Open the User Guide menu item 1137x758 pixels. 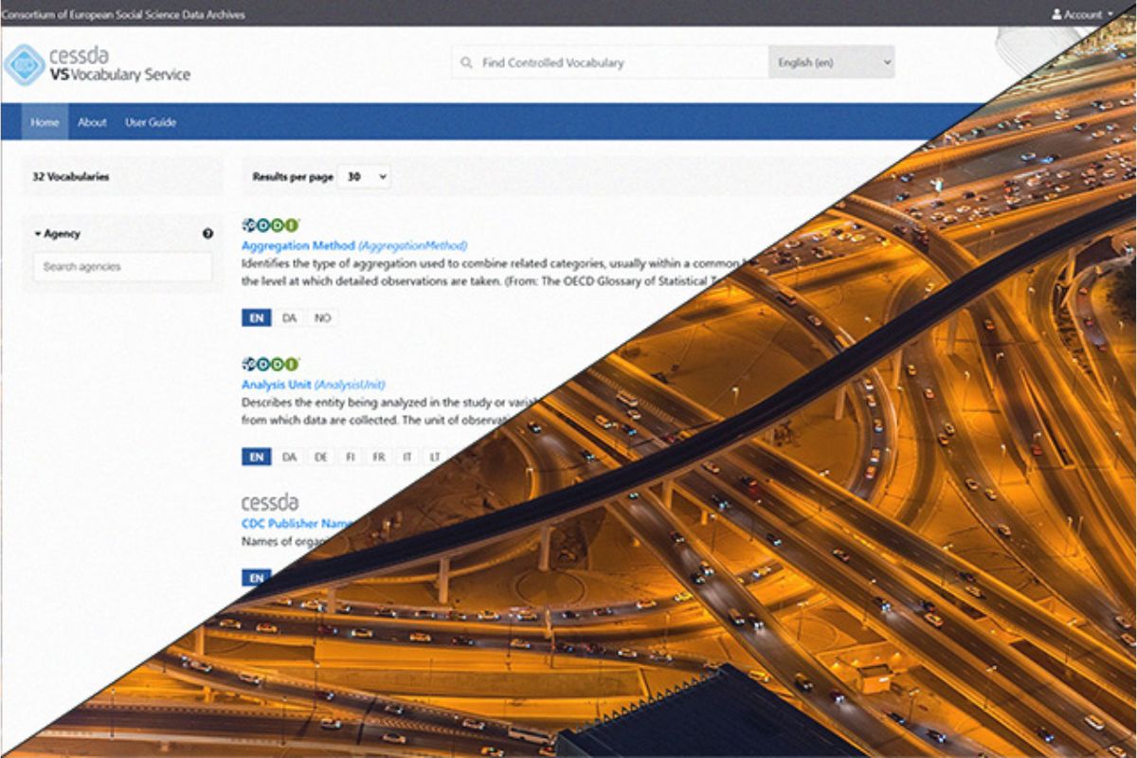click(x=151, y=122)
